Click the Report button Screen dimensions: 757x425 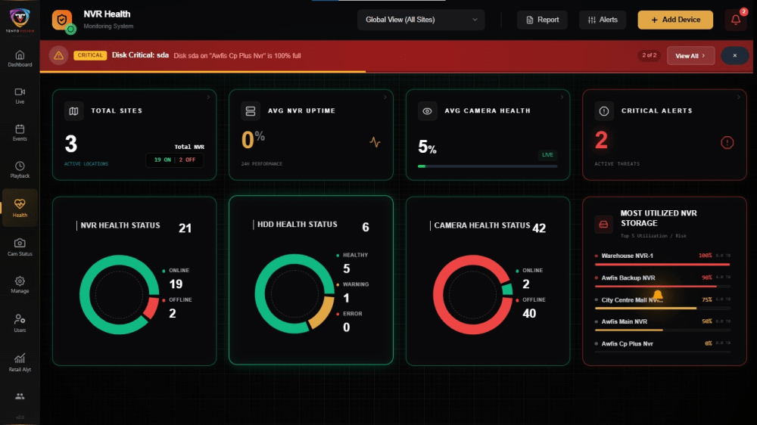pyautogui.click(x=542, y=20)
